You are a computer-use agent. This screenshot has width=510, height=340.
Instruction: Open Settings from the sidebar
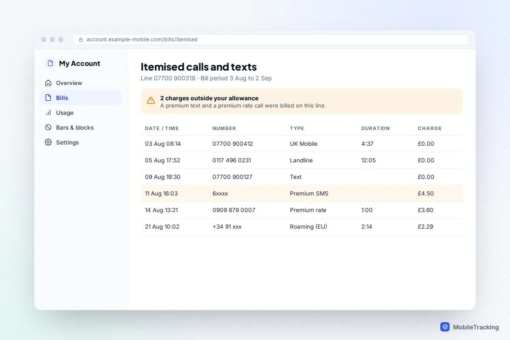click(81, 142)
